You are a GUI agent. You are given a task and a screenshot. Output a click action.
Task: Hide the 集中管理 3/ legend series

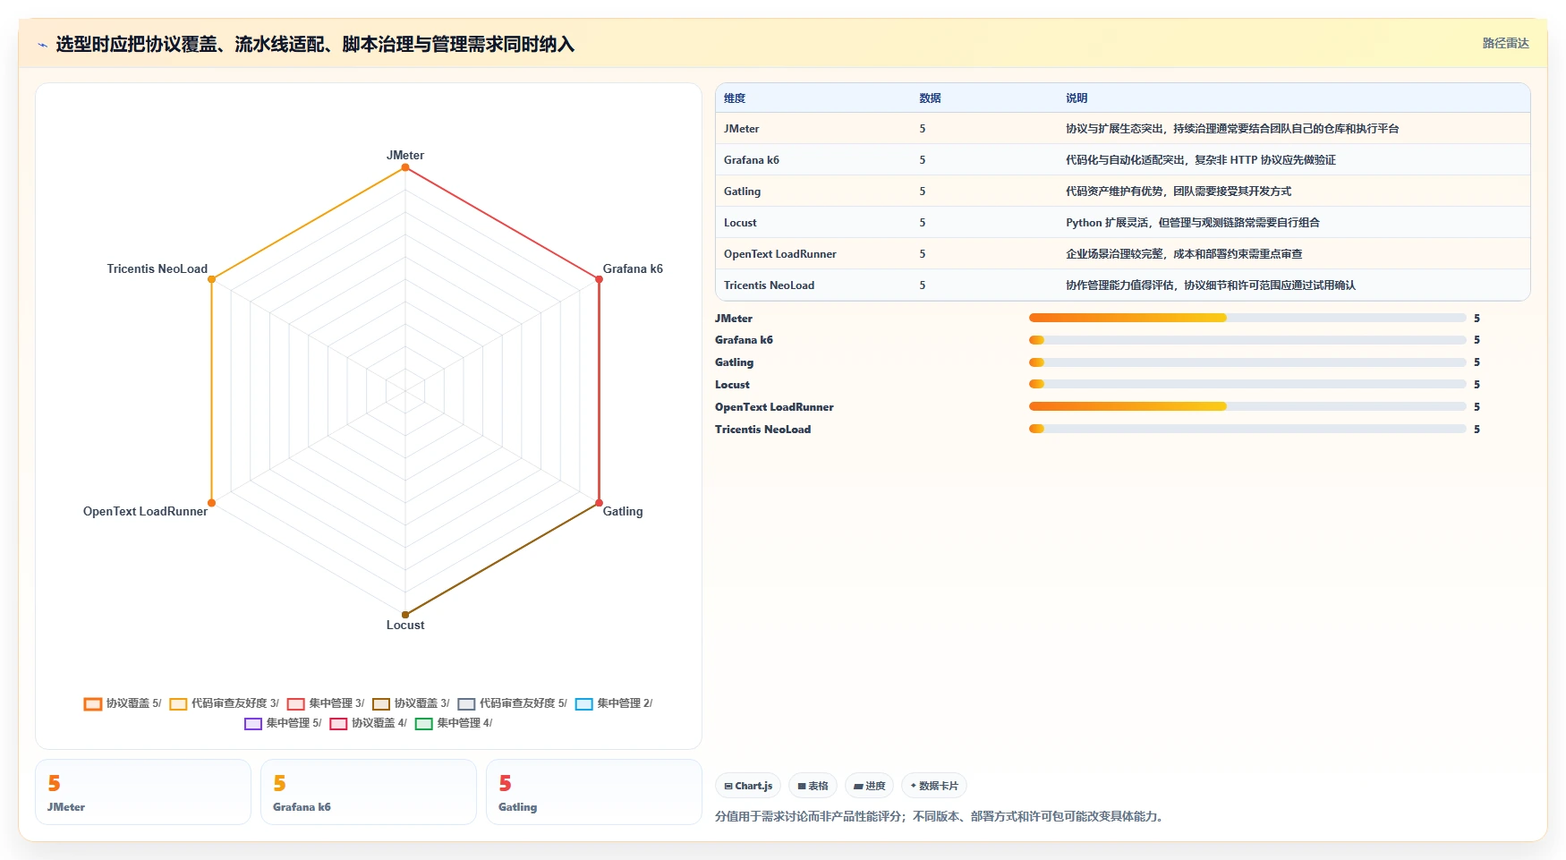(326, 703)
